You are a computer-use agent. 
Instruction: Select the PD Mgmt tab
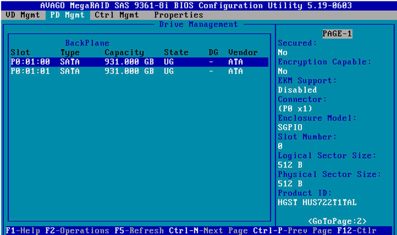pyautogui.click(x=67, y=15)
